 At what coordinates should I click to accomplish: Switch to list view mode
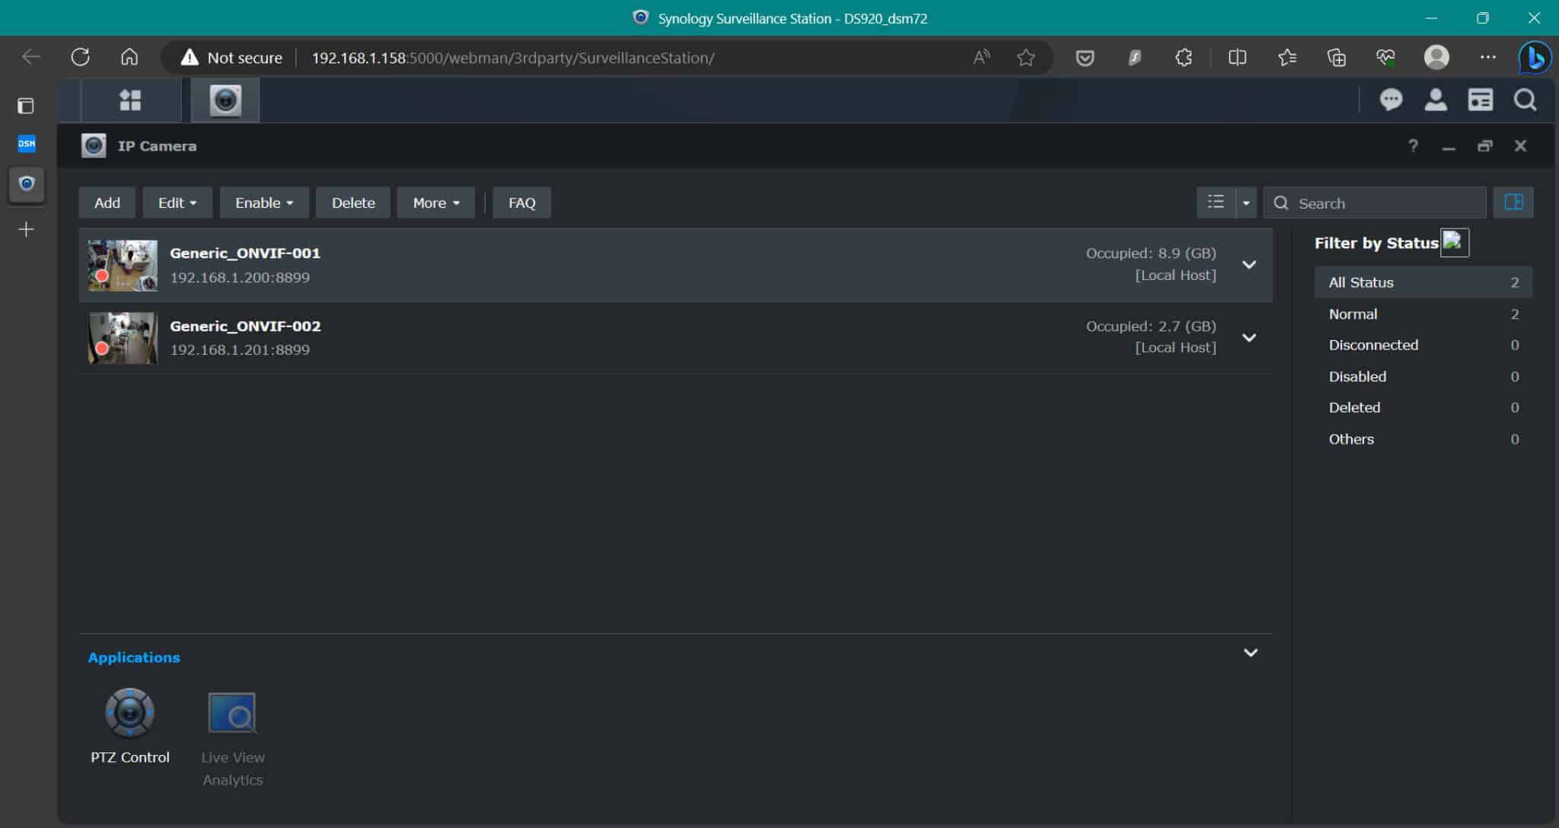(1216, 202)
